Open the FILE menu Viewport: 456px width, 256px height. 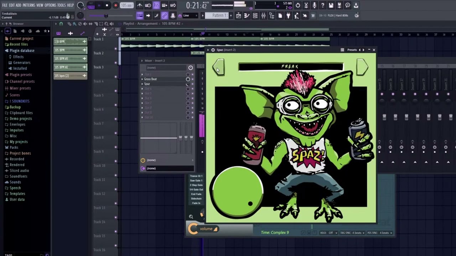point(5,5)
